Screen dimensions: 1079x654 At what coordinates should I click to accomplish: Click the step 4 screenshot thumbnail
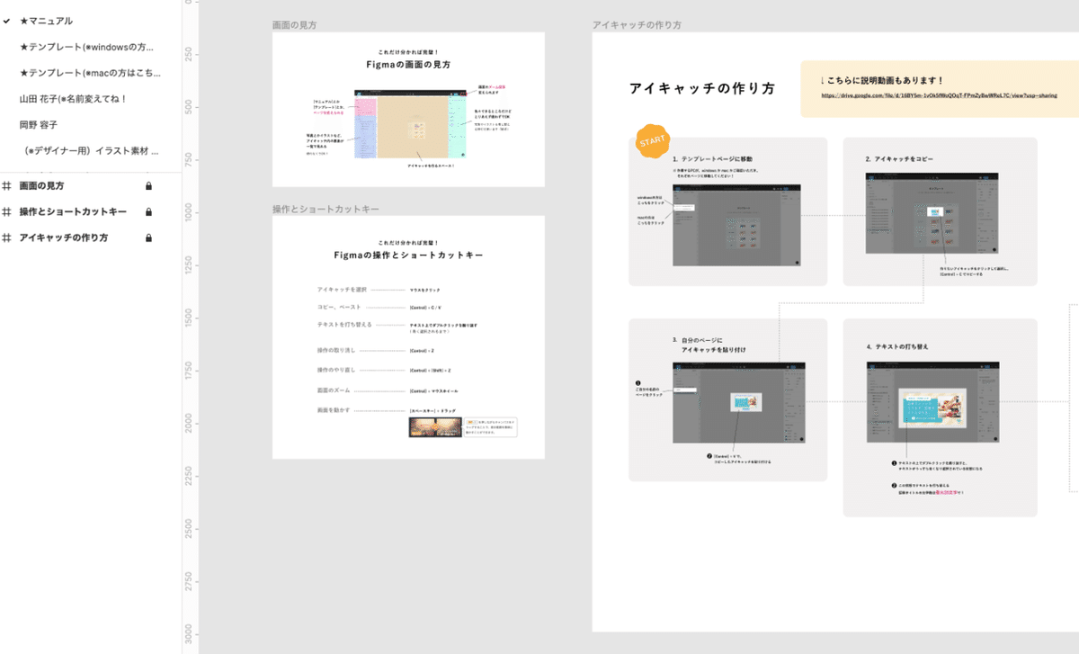932,402
